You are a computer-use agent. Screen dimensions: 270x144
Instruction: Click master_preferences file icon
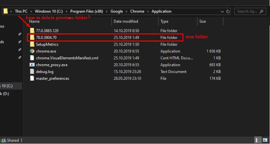click(x=32, y=78)
